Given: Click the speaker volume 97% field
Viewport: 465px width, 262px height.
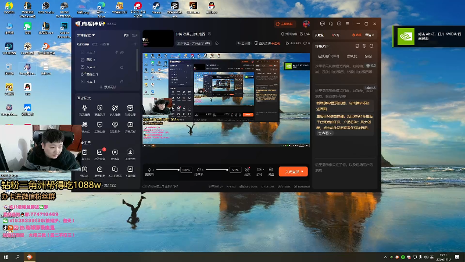Looking at the screenshot, I should coord(235,170).
